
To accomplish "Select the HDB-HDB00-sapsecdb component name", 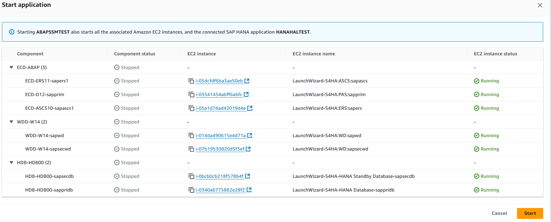I will click(x=49, y=176).
